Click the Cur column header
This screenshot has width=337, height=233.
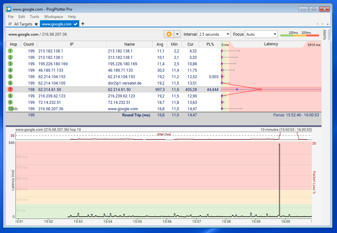190,44
